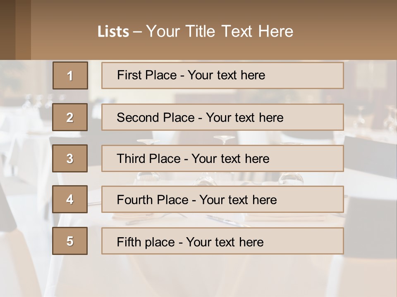Click "Your text here" in Third Place row

coord(230,159)
